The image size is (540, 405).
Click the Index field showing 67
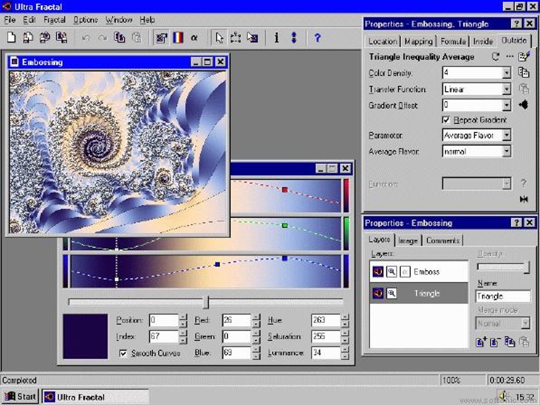tap(164, 337)
